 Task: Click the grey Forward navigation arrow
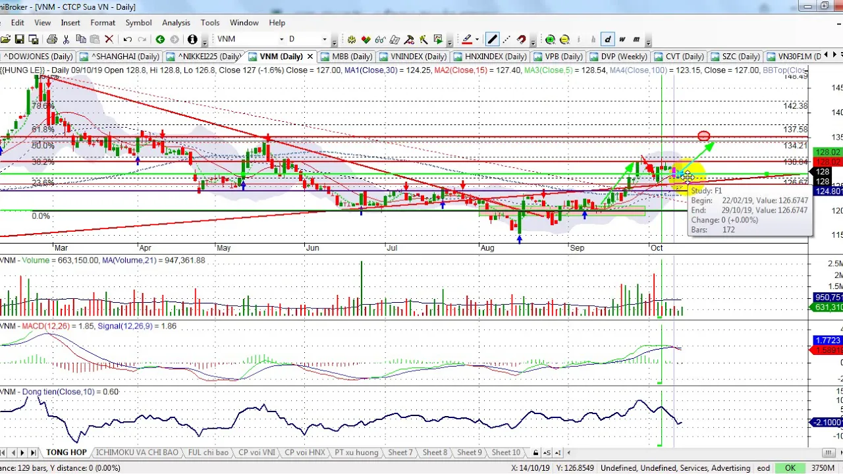pyautogui.click(x=175, y=39)
